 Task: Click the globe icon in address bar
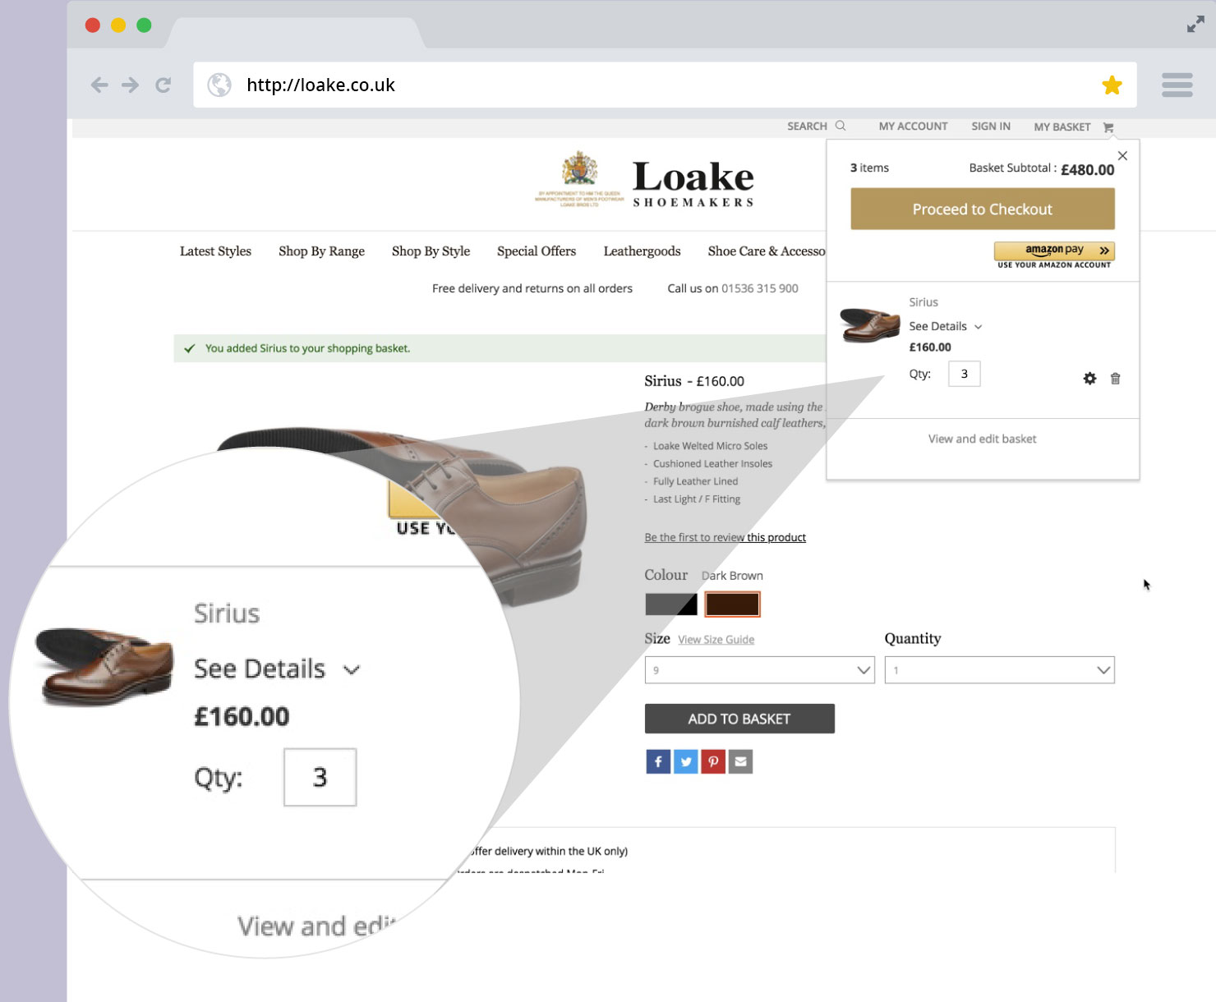point(219,85)
